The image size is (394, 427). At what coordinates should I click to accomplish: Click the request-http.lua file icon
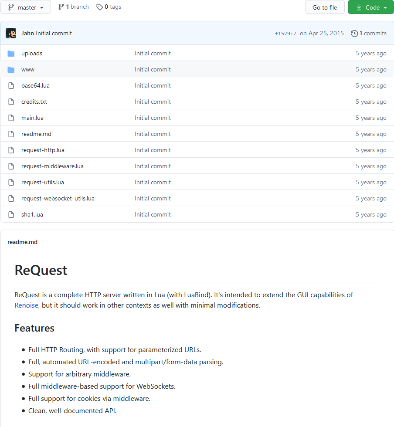pyautogui.click(x=11, y=150)
